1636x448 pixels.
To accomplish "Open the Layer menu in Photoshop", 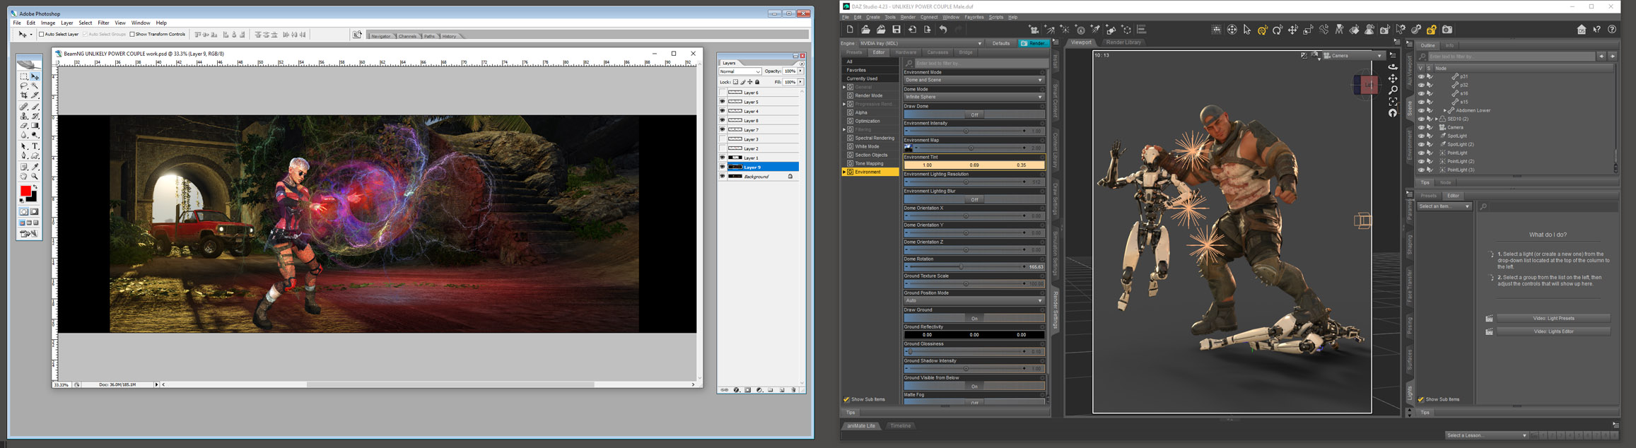I will (67, 23).
